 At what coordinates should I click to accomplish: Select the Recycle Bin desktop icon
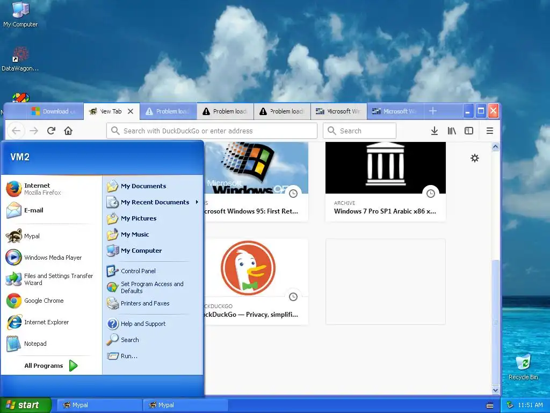[523, 367]
